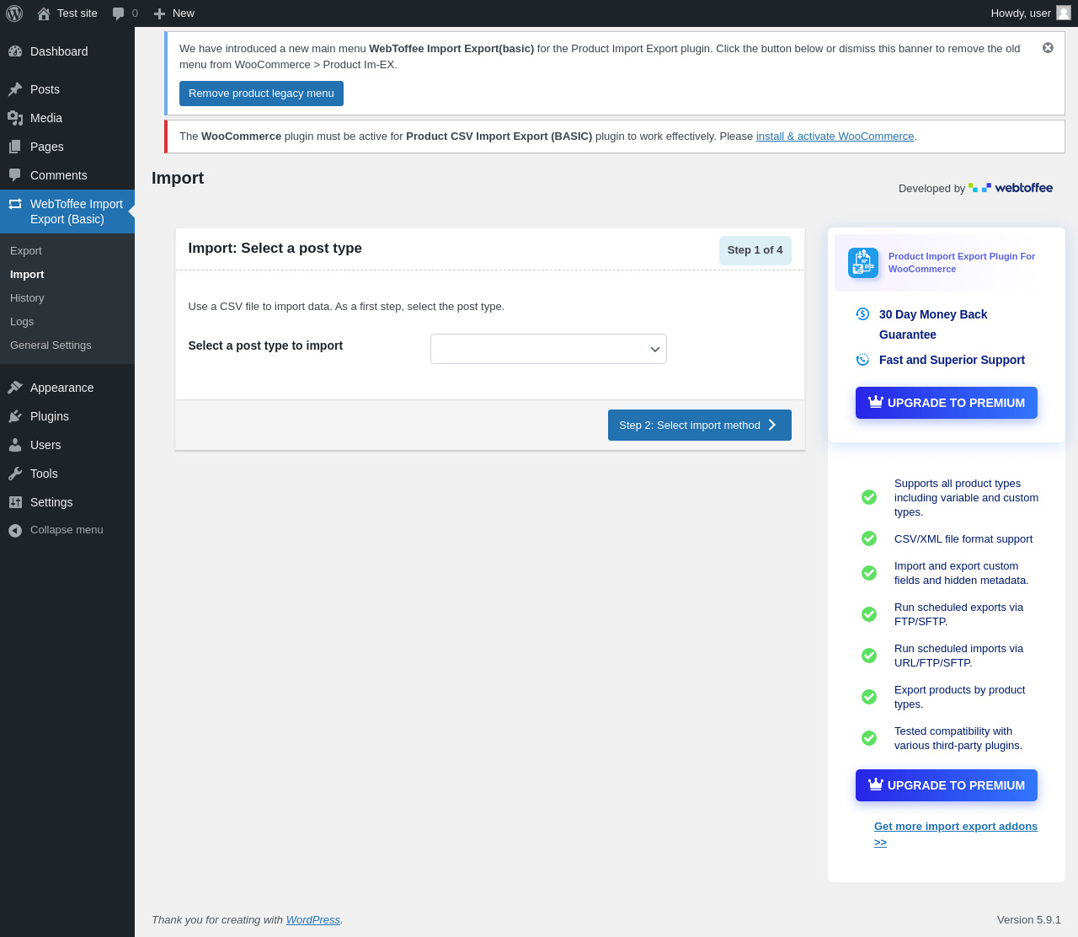Open the comments bubble icon in admin bar
Screen dimensions: 1078x937
click(x=119, y=13)
